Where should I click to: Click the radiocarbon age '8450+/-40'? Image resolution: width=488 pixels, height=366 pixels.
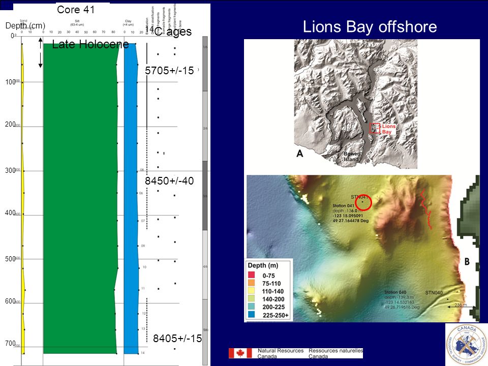(169, 181)
